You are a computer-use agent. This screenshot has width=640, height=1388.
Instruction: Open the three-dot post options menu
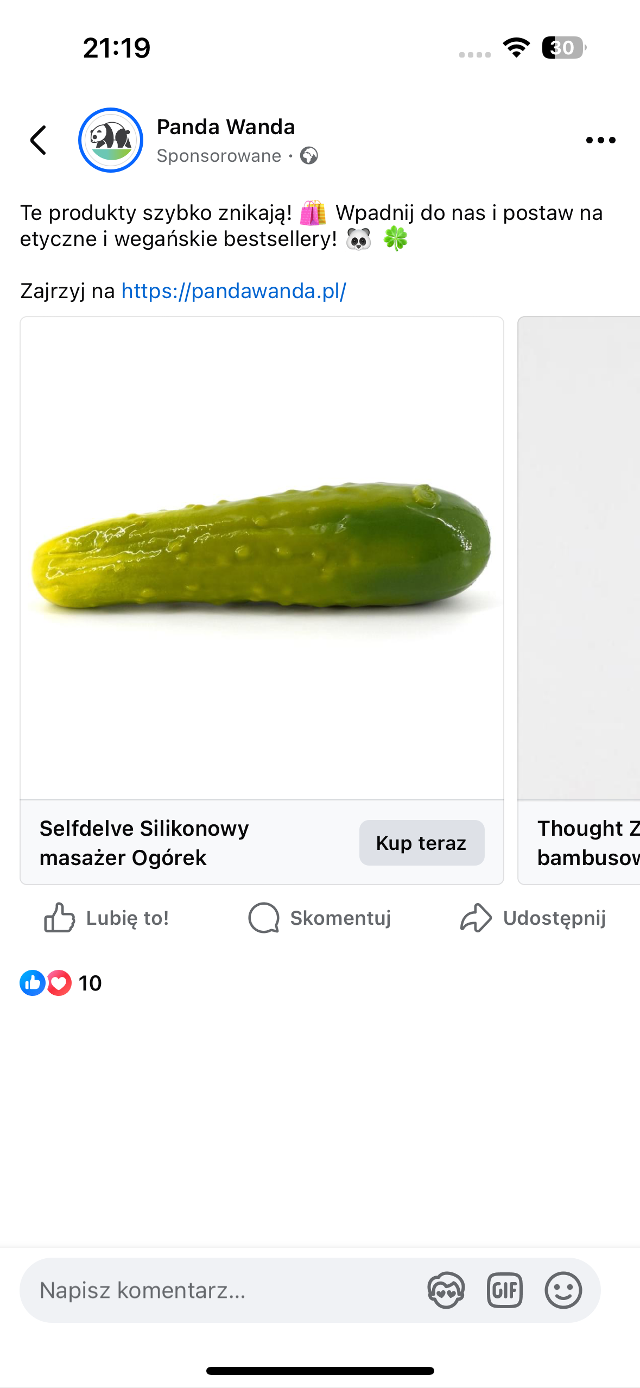pyautogui.click(x=600, y=140)
